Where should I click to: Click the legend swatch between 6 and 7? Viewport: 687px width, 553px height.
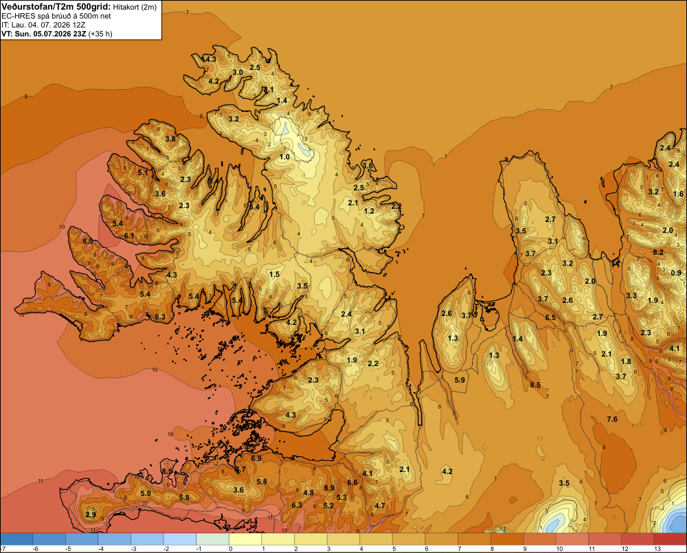tap(442, 539)
